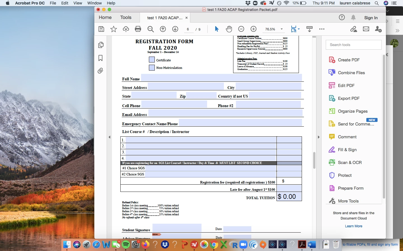Zoom in with the plus circle
Screen dimensions: 403x251
pyautogui.click(x=254, y=29)
